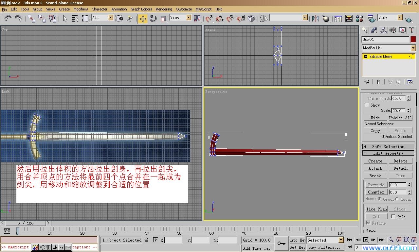Open the Render Scene teapot dialog
Screen dimensions: 419x252
pos(371,19)
